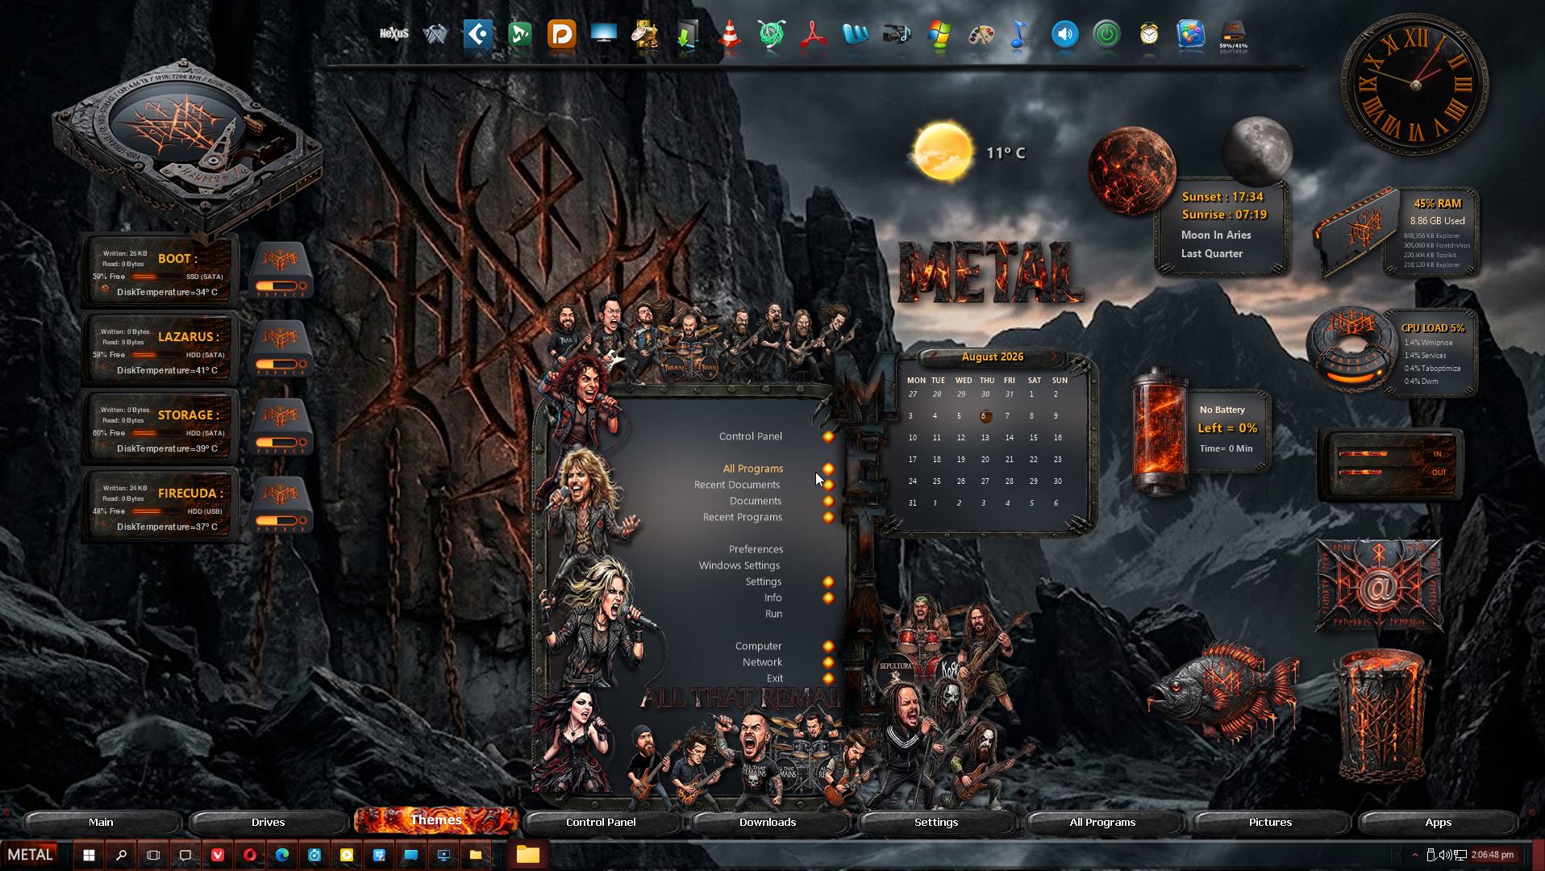This screenshot has height=871, width=1545.
Task: Open the colorful tiles dock icon
Action: 1191,35
